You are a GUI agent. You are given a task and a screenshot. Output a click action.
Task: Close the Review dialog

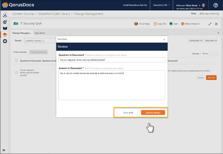click(164, 40)
